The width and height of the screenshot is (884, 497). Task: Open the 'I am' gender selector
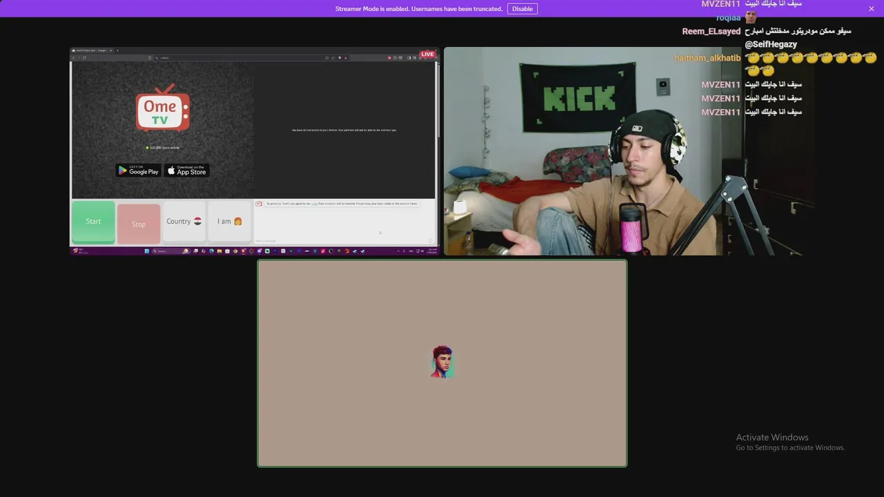[229, 222]
